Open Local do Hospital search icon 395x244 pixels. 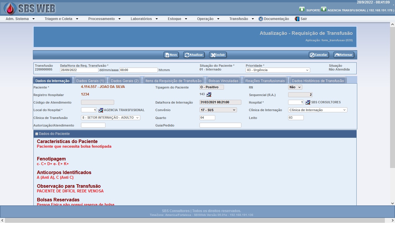pyautogui.click(x=101, y=110)
